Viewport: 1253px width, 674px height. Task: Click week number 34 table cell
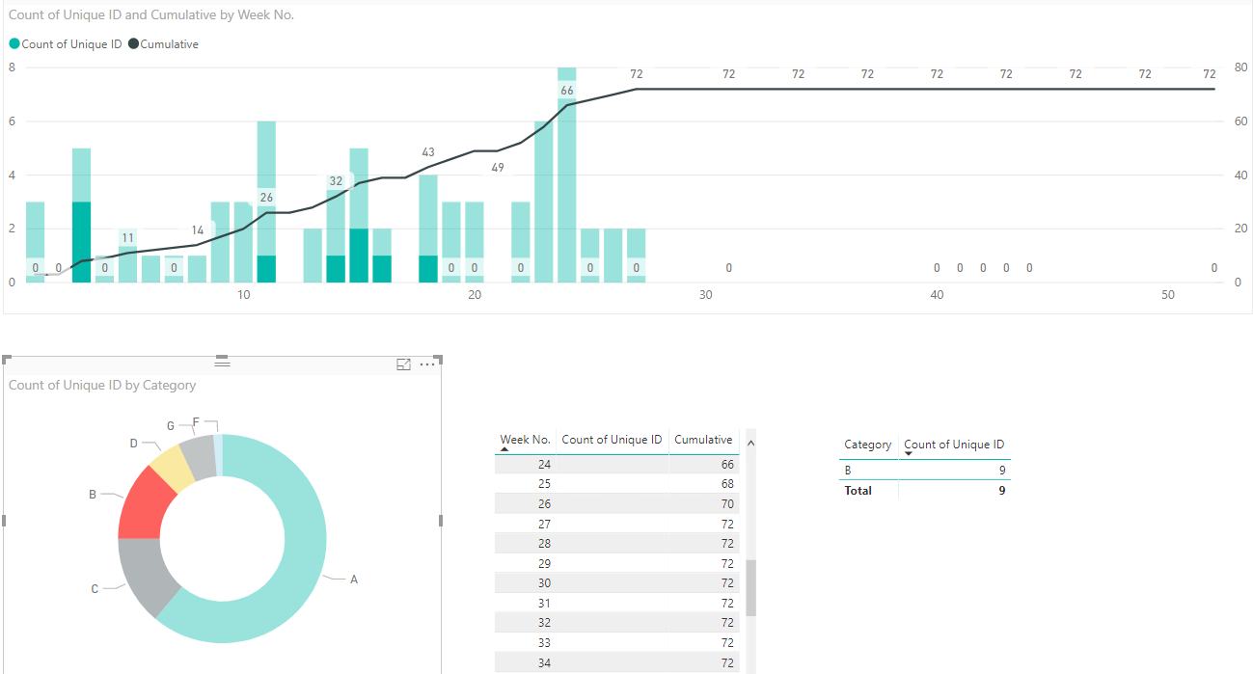pos(544,663)
